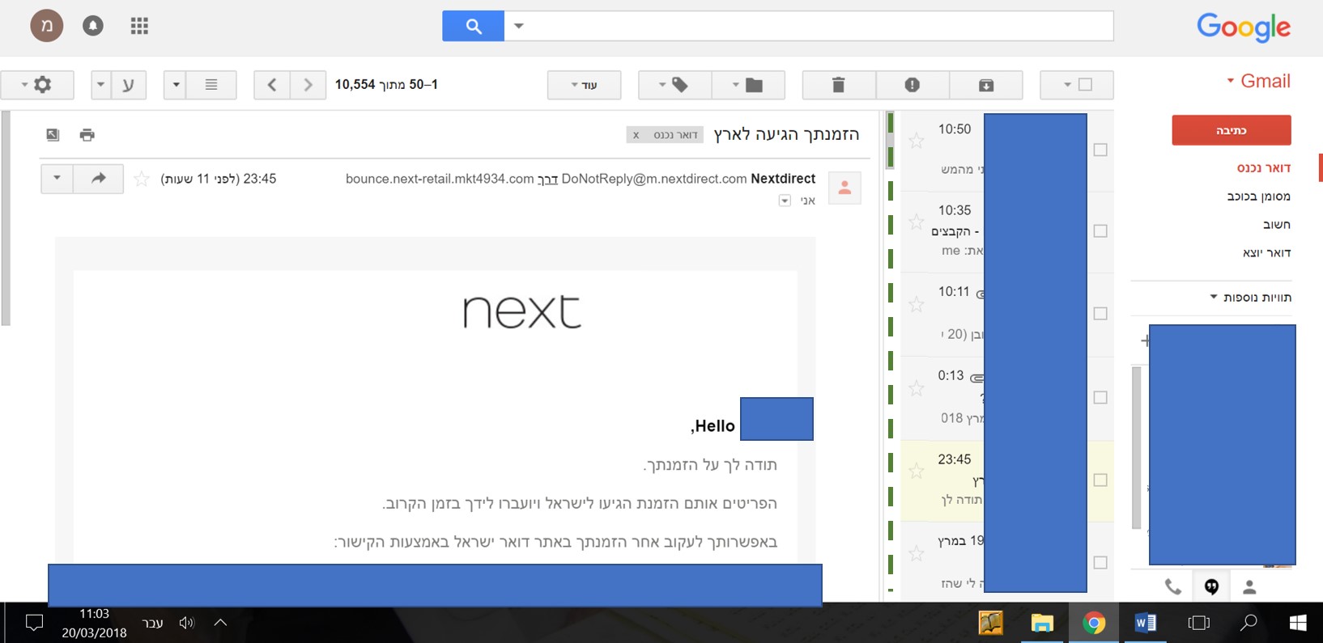1323x643 pixels.
Task: Click the message pane vertical scrollbar
Action: pyautogui.click(x=6, y=218)
